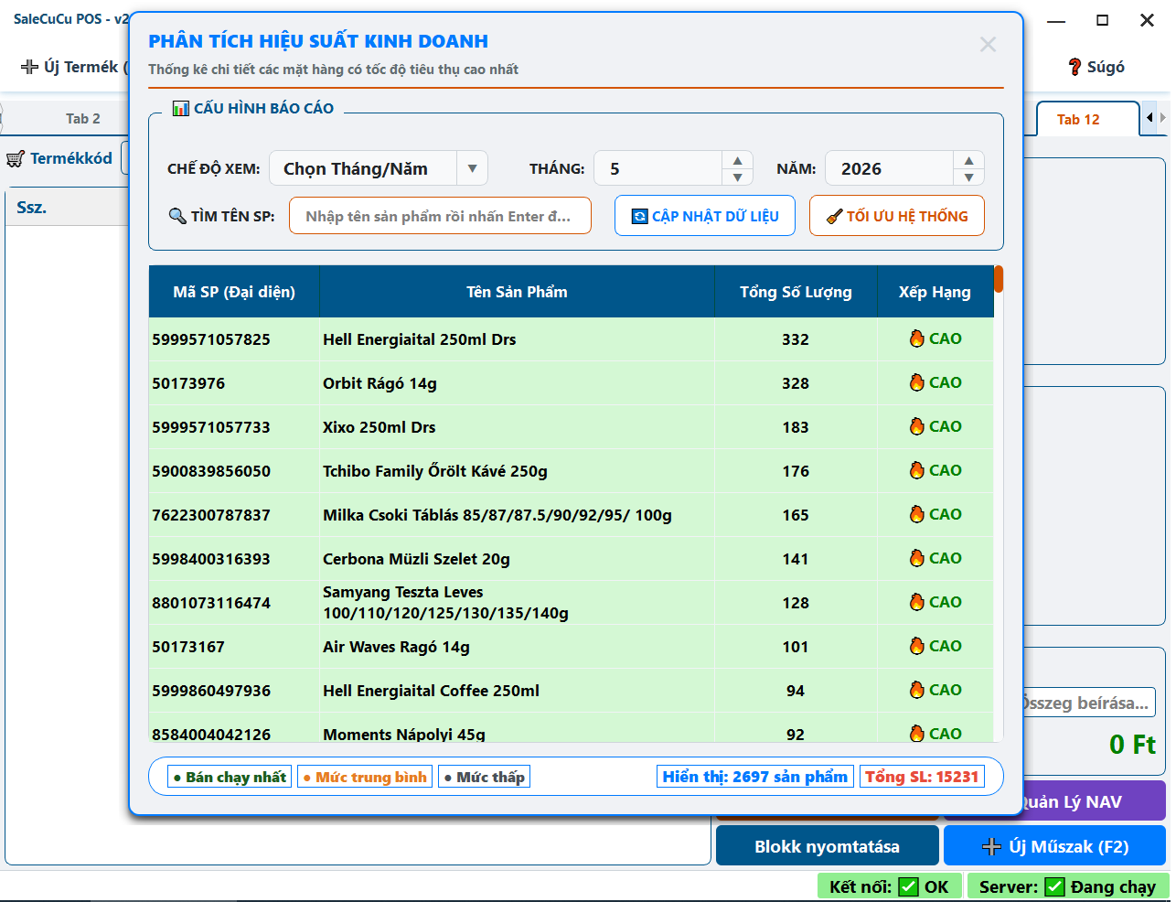Select the Milka Csoki Táblás product name
Image resolution: width=1176 pixels, height=902 pixels.
point(497,515)
